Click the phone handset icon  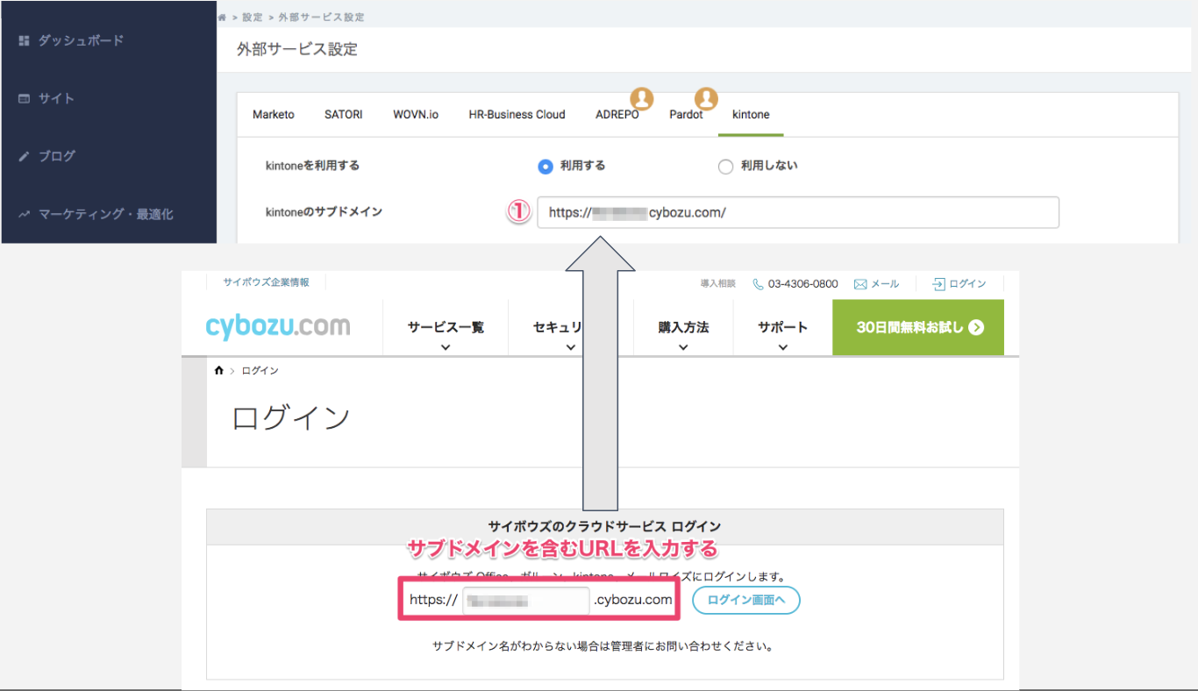coord(759,284)
